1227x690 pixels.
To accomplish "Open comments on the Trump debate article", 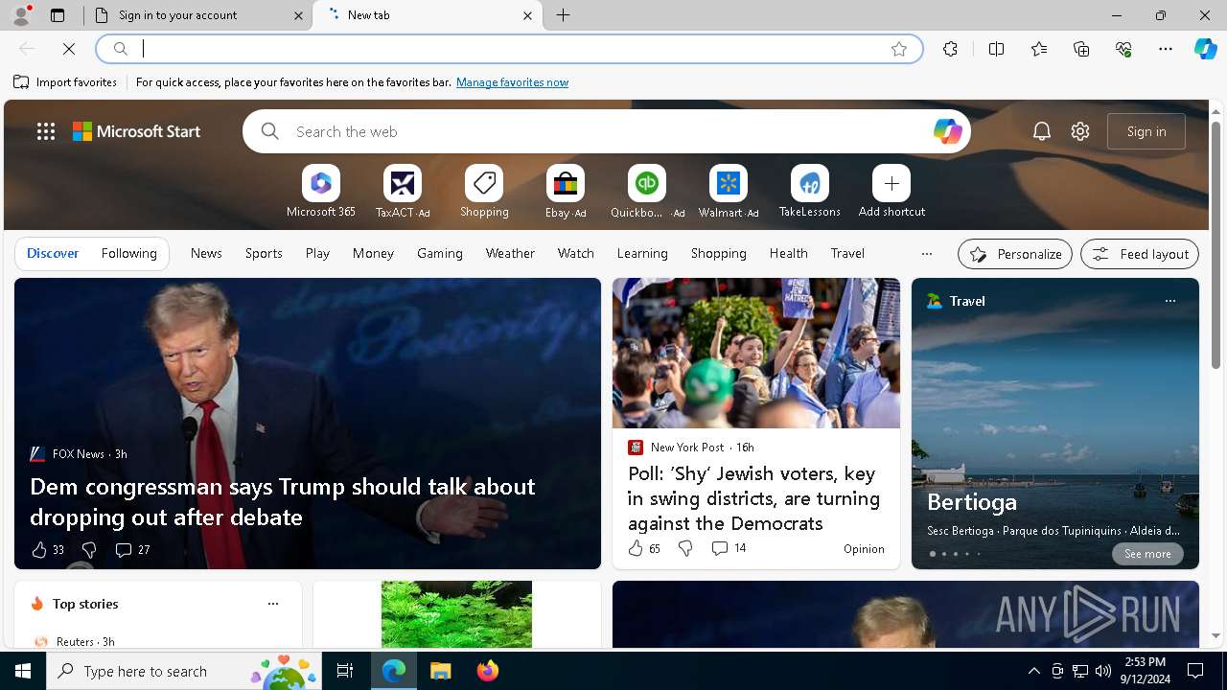I will point(132,550).
